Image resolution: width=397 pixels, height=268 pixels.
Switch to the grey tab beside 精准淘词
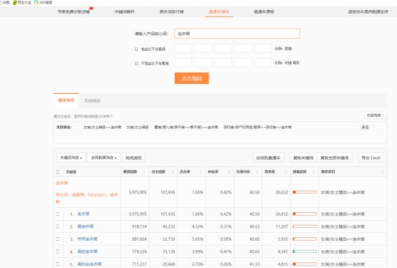pyautogui.click(x=92, y=101)
